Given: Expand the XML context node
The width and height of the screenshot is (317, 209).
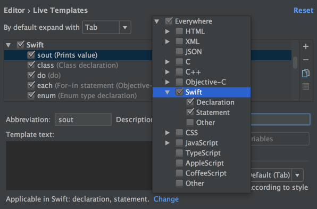Looking at the screenshot, I should pos(168,42).
